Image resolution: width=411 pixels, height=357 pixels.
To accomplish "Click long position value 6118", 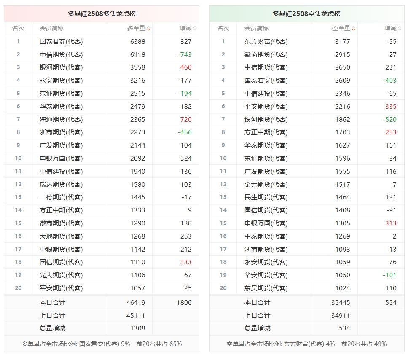I will tap(137, 55).
